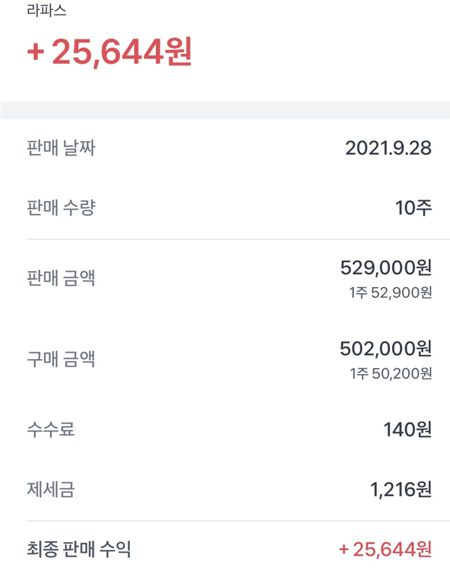Click the divider line under 판매 수량 row

[x=238, y=239]
